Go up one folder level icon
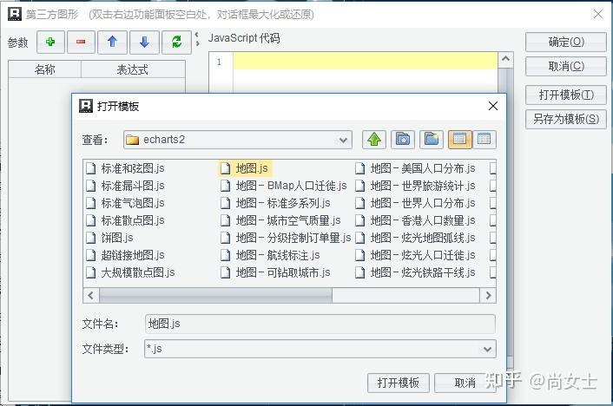 374,140
